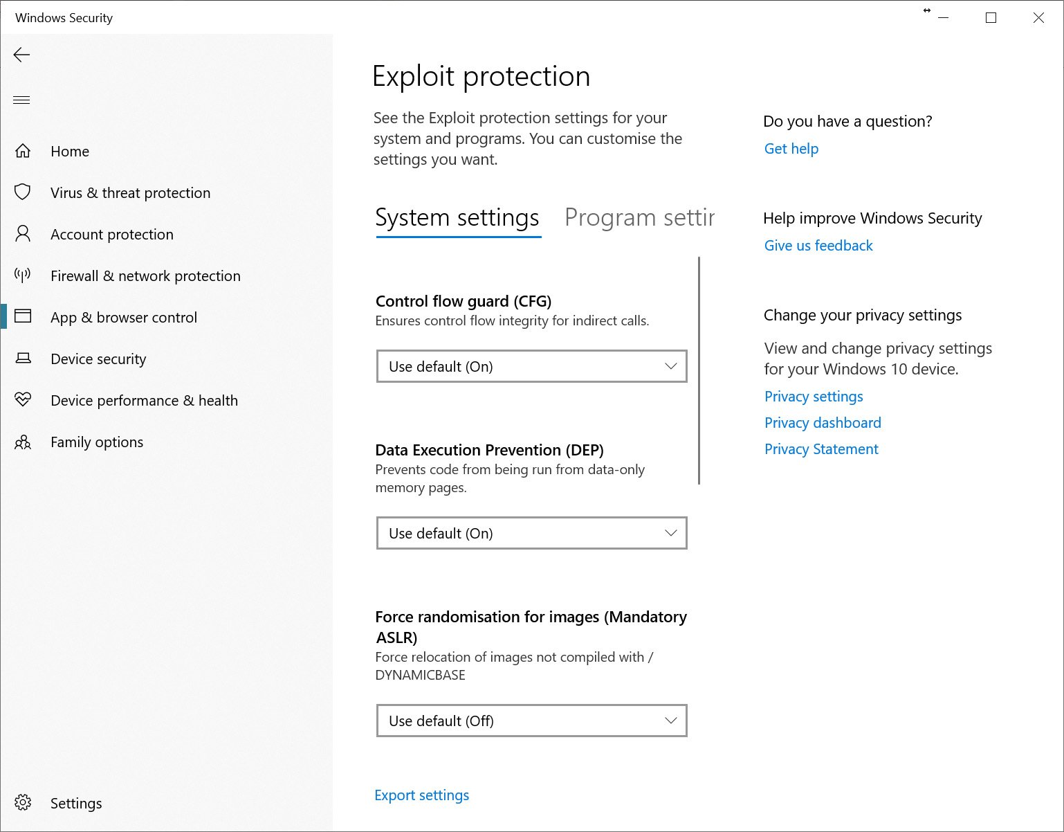Expand Mandatory ASLR dropdown

pyautogui.click(x=531, y=721)
